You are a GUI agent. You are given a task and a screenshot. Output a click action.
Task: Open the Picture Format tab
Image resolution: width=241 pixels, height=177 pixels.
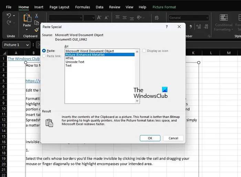pos(164,7)
